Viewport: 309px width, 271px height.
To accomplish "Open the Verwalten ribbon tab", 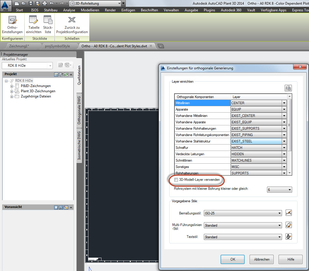I will pyautogui.click(x=171, y=10).
